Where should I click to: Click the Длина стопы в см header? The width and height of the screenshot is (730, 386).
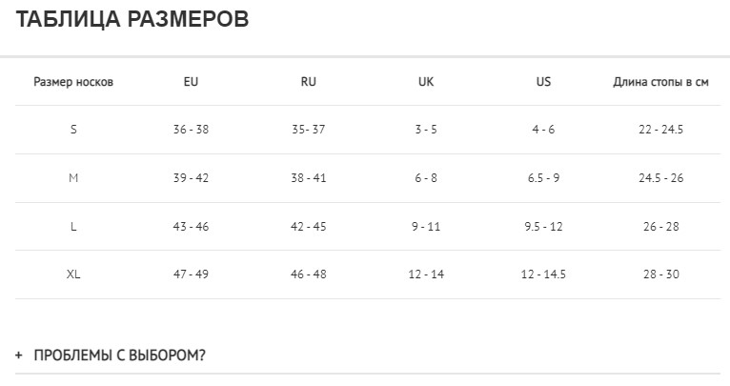click(x=660, y=82)
